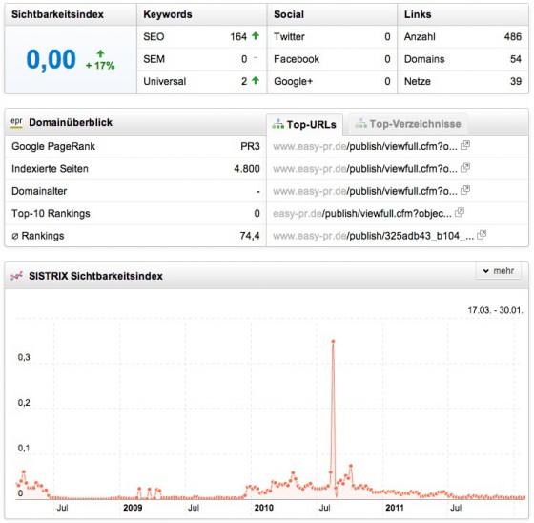The width and height of the screenshot is (534, 523).
Task: Click the 0,00 Sichtbarkeitsindex value
Action: (x=51, y=60)
